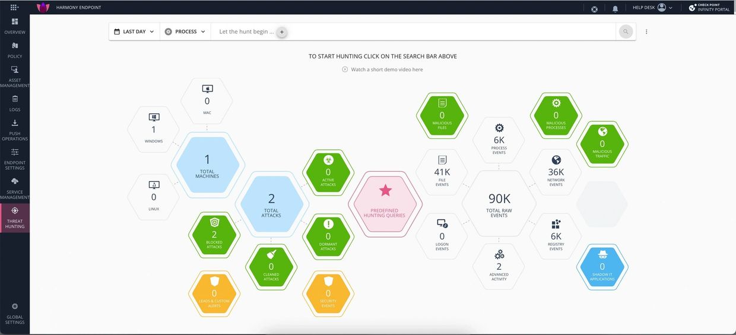Open Malicious Files hexagon

[x=442, y=116]
